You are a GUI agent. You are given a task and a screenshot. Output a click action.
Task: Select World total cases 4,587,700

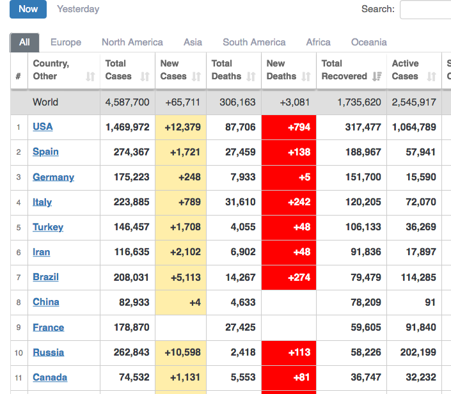127,102
